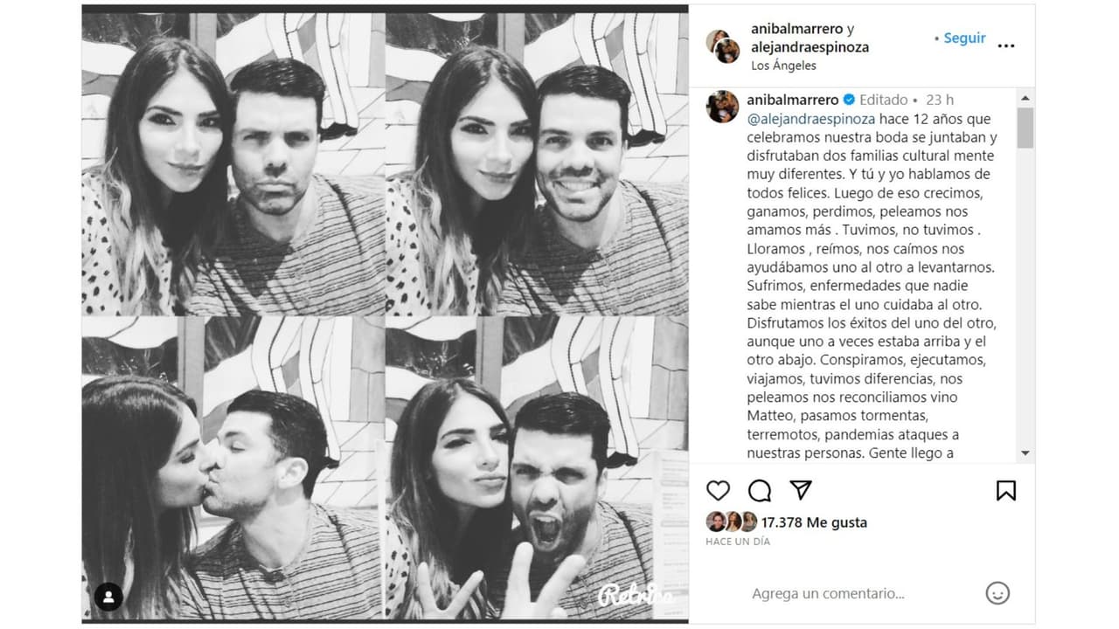Open the stacked profile avatars in the header
The width and height of the screenshot is (1119, 629).
(x=723, y=46)
